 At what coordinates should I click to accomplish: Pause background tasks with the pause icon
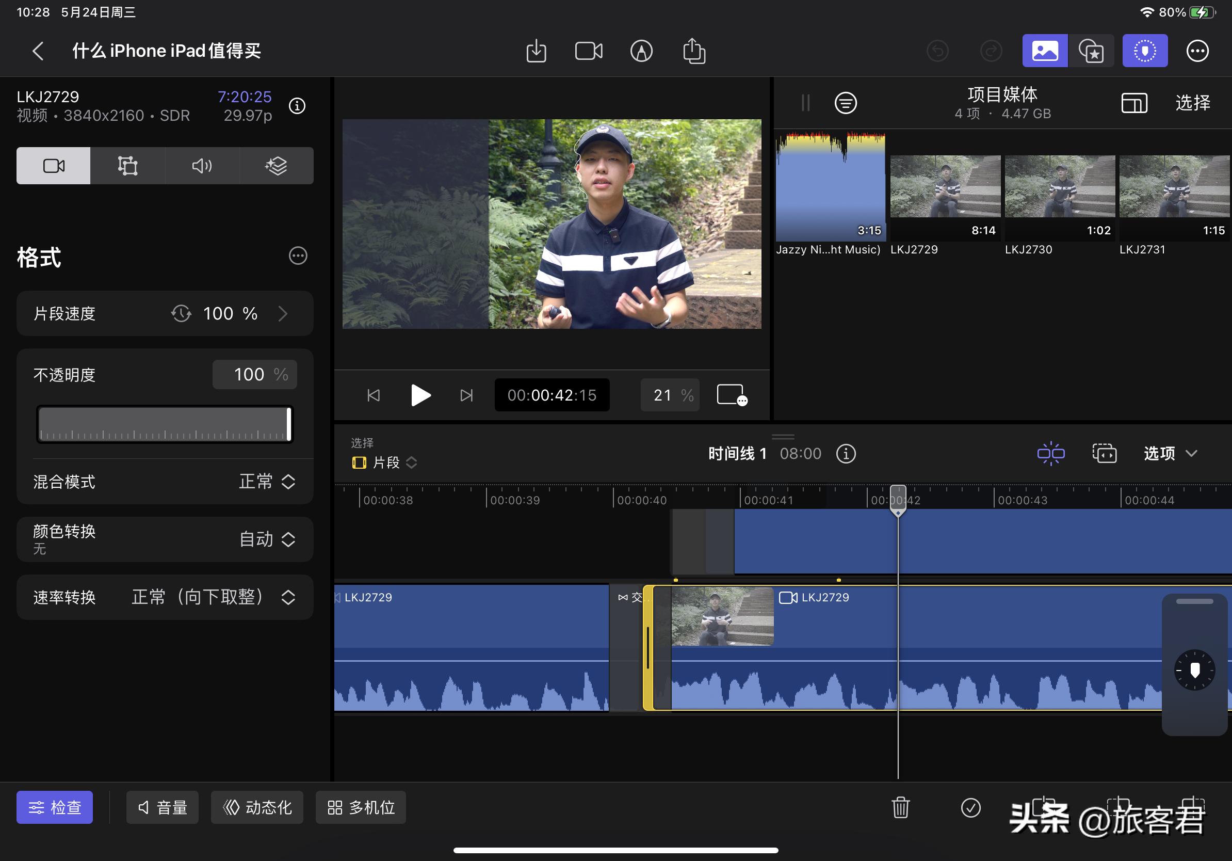pyautogui.click(x=804, y=103)
